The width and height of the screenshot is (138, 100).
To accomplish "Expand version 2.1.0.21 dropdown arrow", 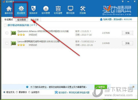I will coord(90,31).
